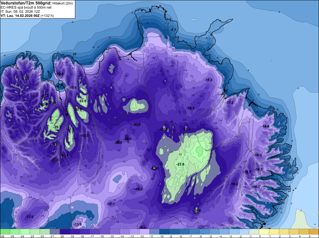Select the -2 pale sky blue legend swatch
Image resolution: width=319 pixels, height=238 pixels.
(244, 232)
